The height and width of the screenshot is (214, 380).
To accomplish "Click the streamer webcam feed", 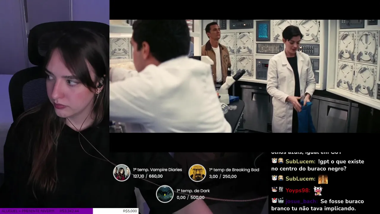I will click(55, 104).
